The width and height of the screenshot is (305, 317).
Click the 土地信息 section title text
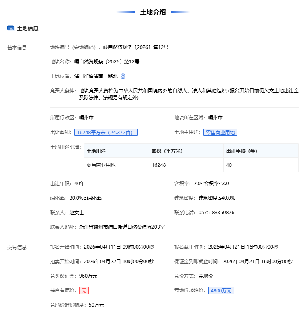point(28,28)
